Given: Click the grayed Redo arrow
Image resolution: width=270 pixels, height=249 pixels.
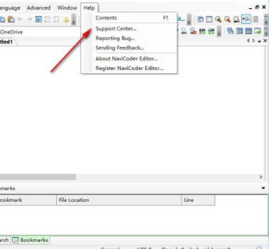Looking at the screenshot, I should pyautogui.click(x=30, y=19).
